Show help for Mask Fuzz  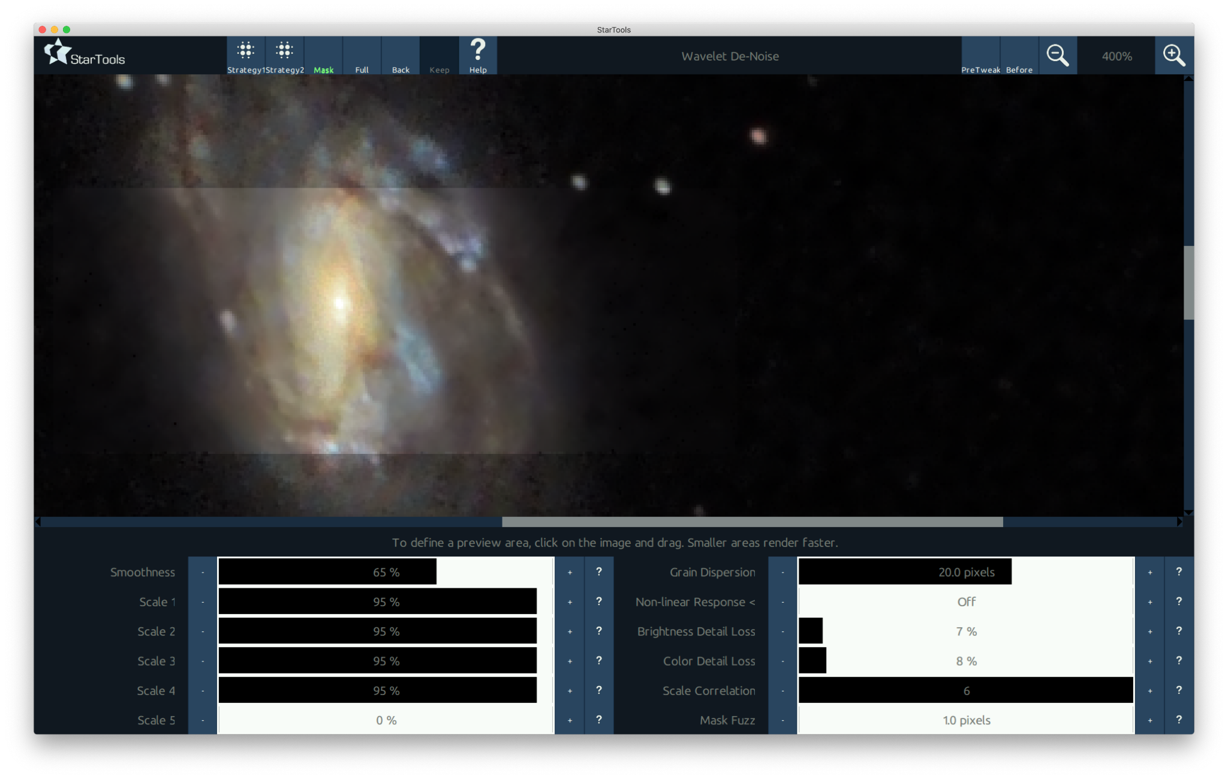coord(1179,720)
